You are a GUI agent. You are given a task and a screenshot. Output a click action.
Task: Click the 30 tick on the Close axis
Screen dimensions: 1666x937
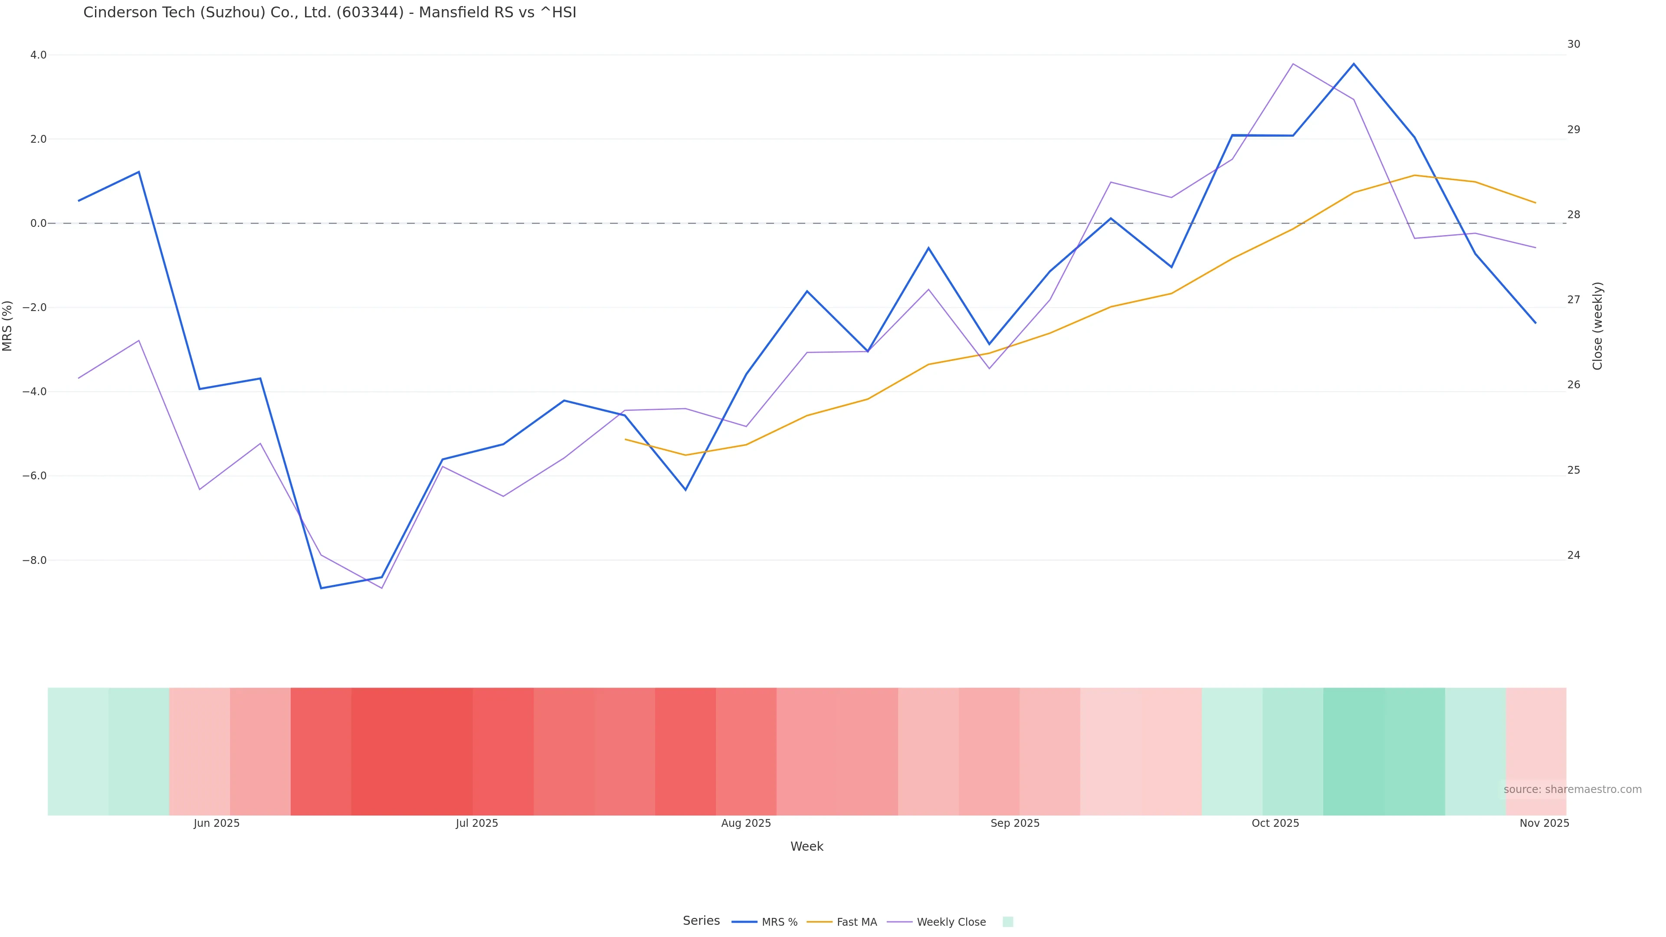(1574, 44)
